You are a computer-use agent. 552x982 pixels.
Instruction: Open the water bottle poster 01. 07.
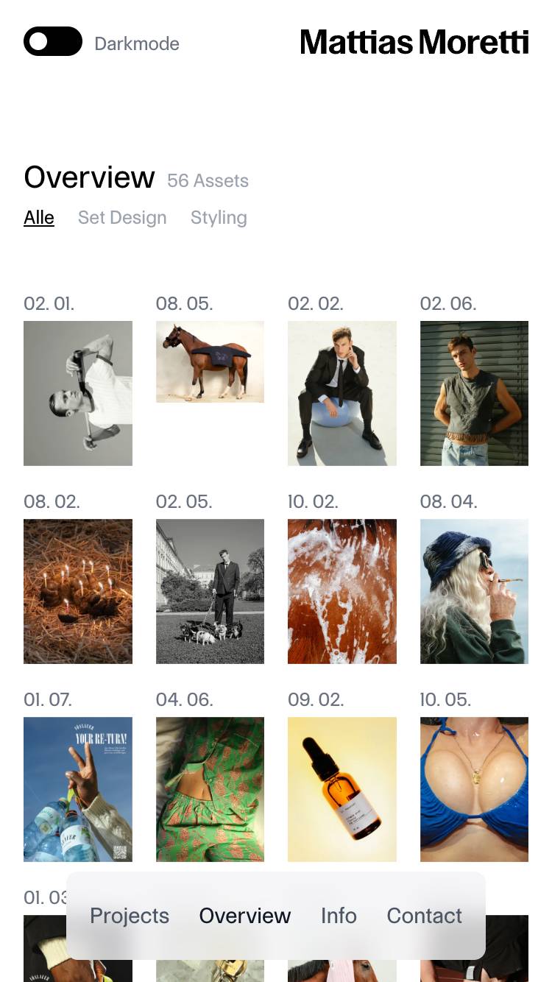pyautogui.click(x=78, y=789)
